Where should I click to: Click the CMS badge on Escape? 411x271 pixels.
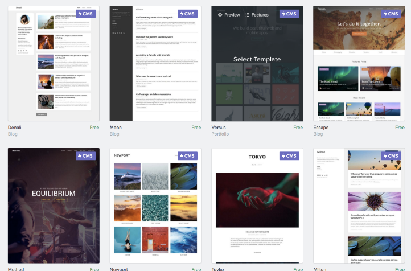coord(391,14)
